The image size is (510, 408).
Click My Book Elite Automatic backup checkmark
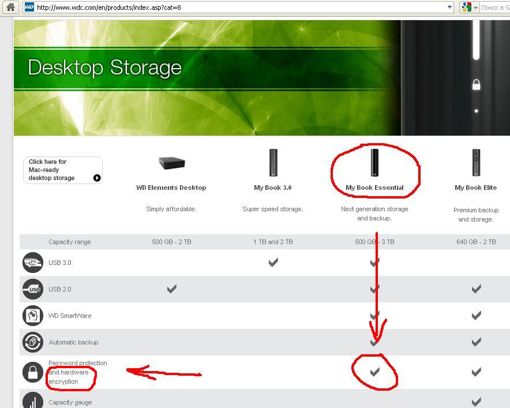point(476,342)
